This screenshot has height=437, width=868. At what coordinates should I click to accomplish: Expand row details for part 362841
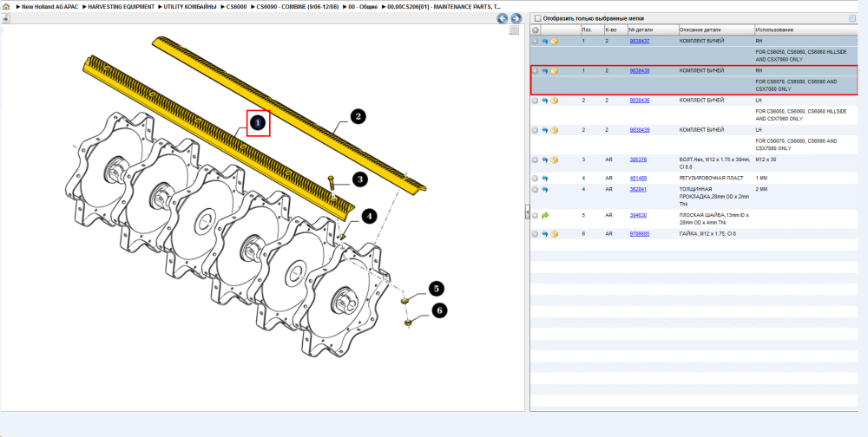(536, 190)
